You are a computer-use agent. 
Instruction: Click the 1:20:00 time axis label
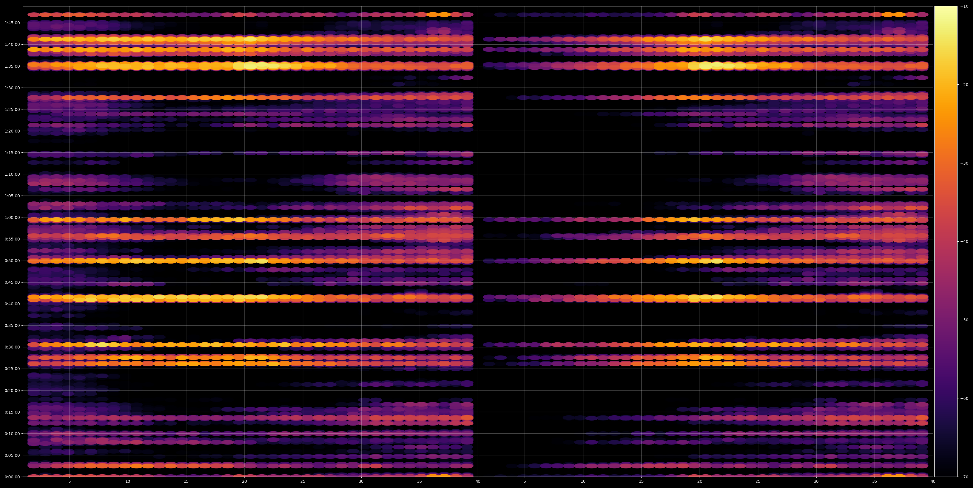[12, 131]
